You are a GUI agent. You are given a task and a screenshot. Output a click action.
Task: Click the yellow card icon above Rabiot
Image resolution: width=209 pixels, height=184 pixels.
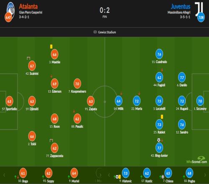pyautogui.click(x=162, y=117)
